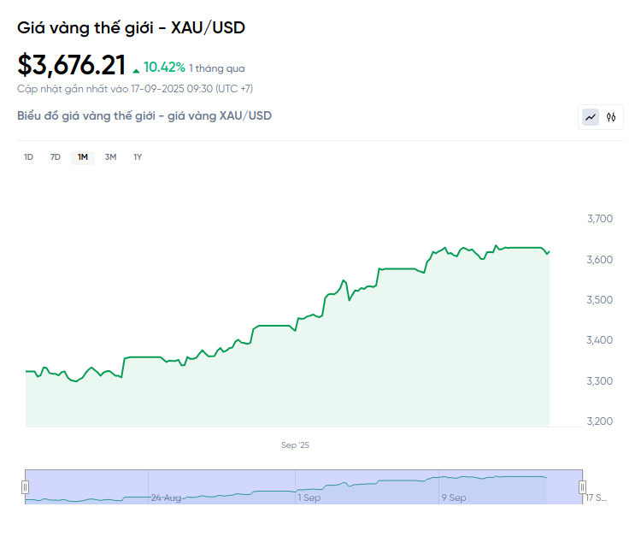Viewport: 641px width, 542px height.
Task: Show the 3M time range
Action: (x=110, y=156)
